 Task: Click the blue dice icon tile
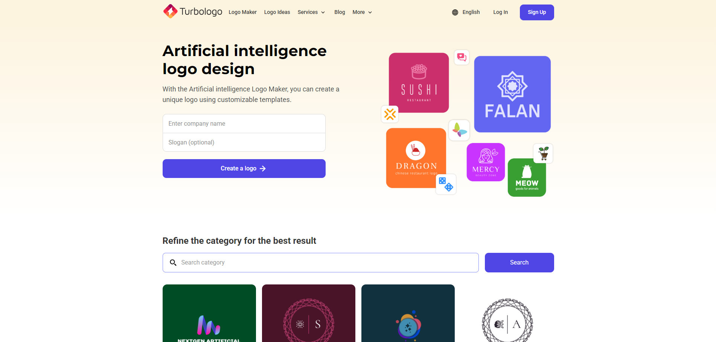point(446,184)
